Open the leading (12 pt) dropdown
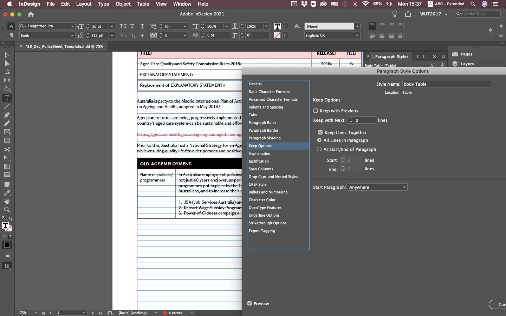The image size is (506, 316). click(x=112, y=35)
